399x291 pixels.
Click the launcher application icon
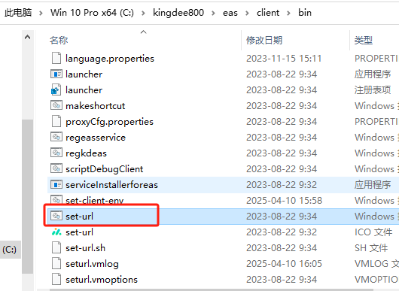(x=56, y=74)
